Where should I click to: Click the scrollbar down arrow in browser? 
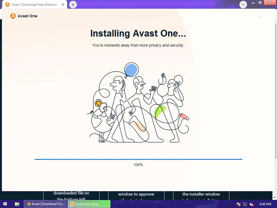(275, 197)
